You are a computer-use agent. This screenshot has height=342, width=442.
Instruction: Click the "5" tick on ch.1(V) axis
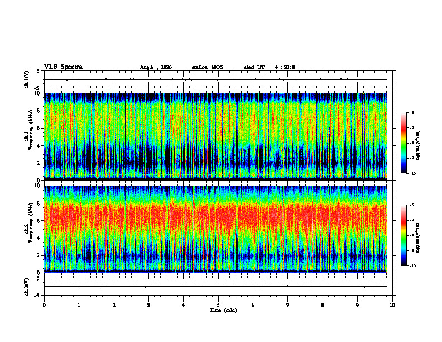39,71
